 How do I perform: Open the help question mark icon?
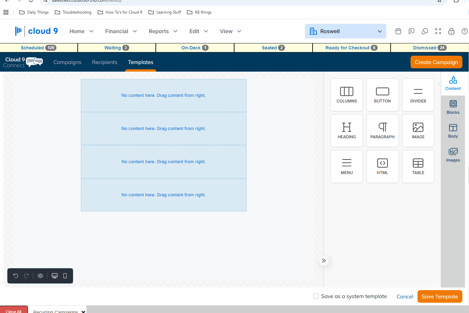coord(465,31)
